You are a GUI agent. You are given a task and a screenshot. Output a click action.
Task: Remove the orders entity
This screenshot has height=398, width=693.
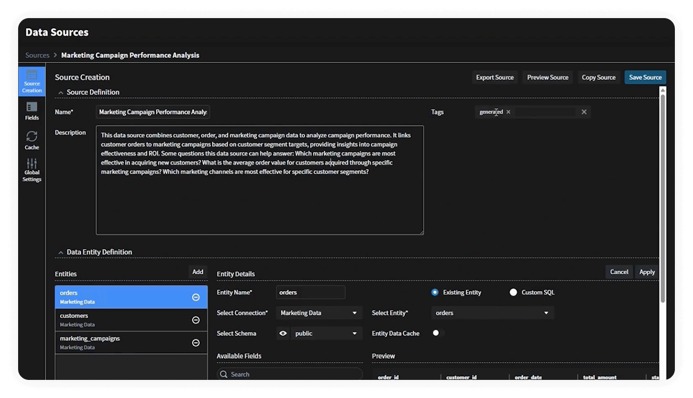pos(196,297)
